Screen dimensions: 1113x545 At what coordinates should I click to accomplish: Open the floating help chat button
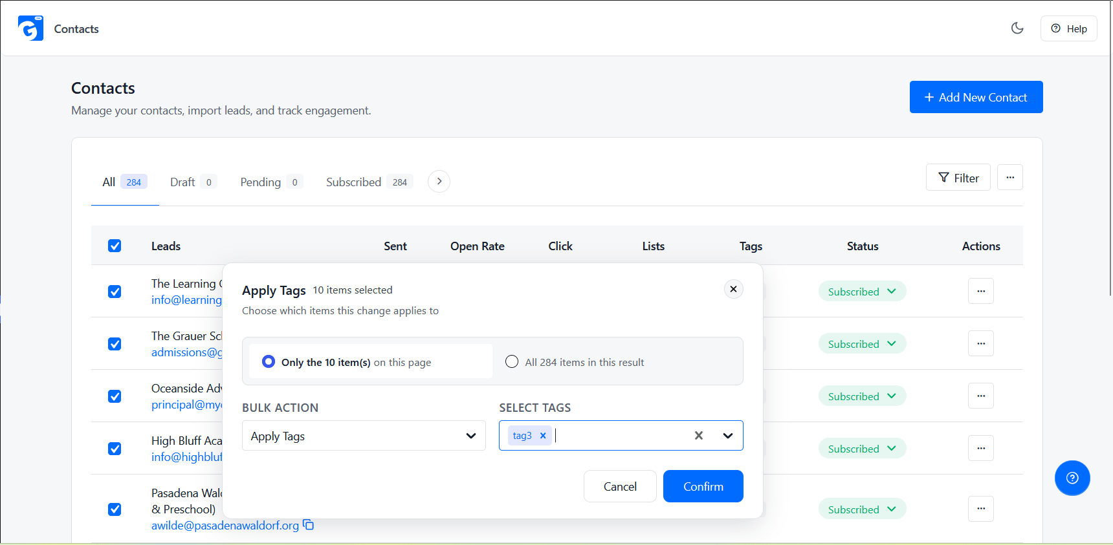[x=1072, y=478]
